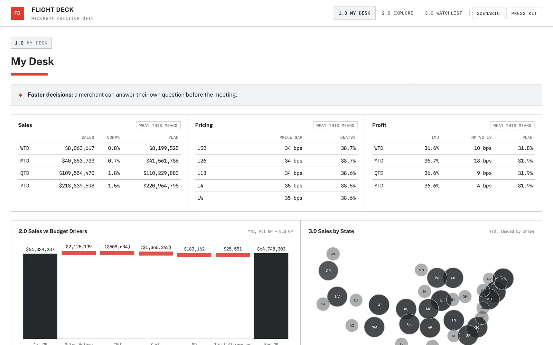Click the ($1,366,242) driver bar
The width and height of the screenshot is (553, 345).
(156, 254)
